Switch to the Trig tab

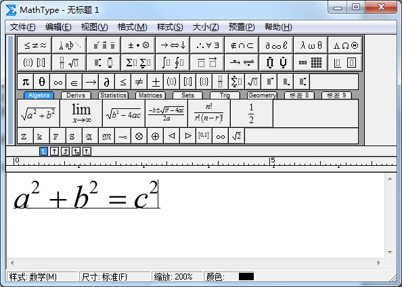225,95
